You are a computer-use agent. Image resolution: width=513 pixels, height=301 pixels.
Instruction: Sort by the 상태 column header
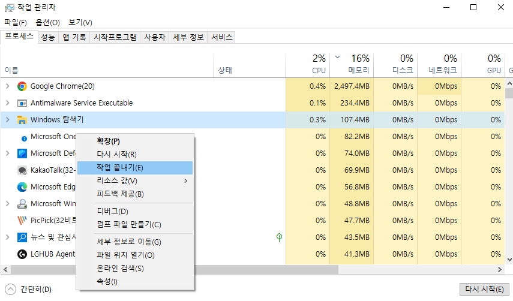tap(250, 65)
